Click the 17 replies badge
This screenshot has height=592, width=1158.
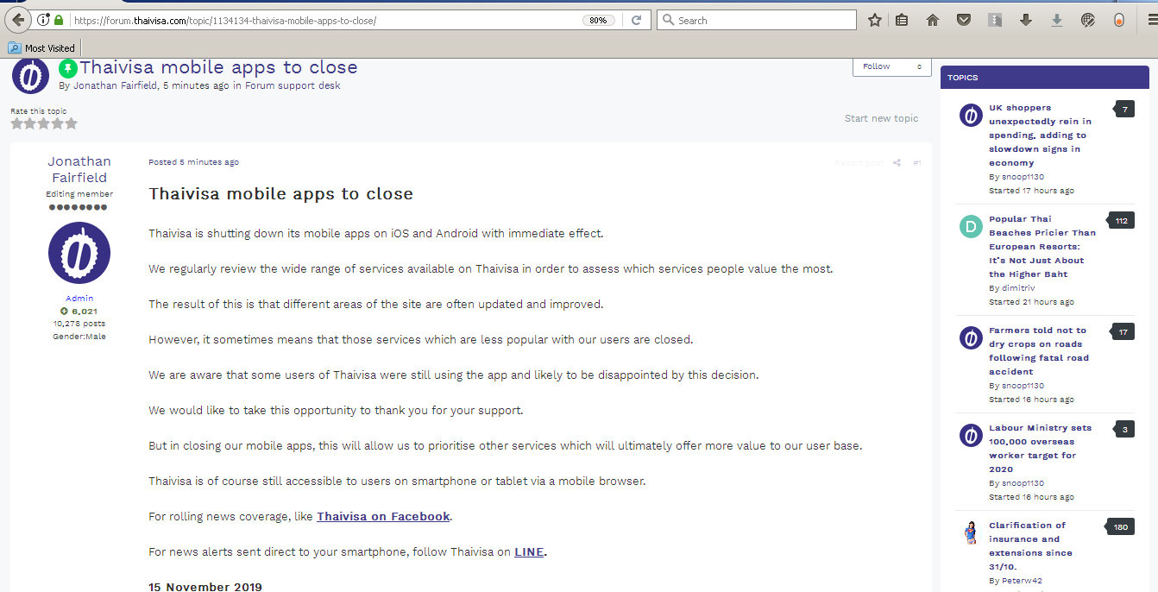1123,331
